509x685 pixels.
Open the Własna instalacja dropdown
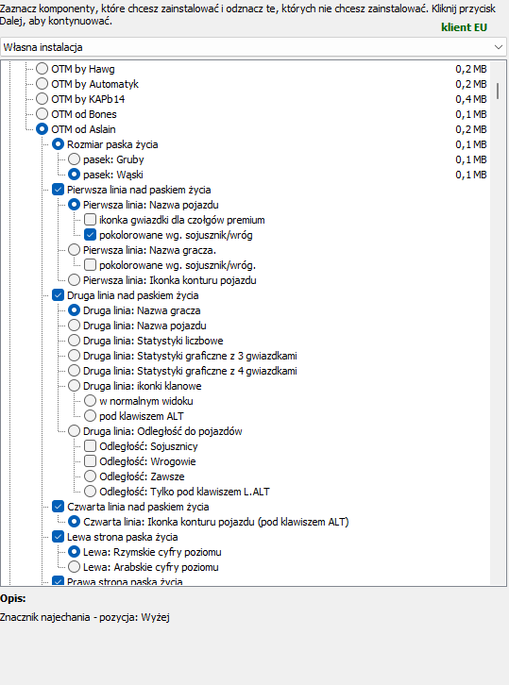tap(254, 47)
